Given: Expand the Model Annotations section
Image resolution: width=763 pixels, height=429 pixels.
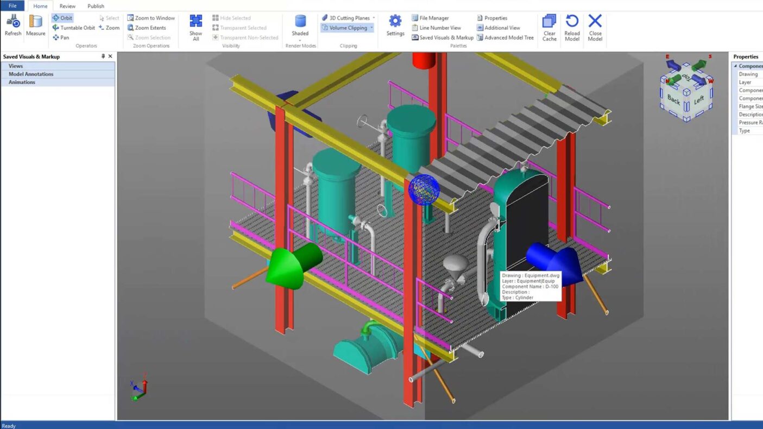Looking at the screenshot, I should click(31, 74).
